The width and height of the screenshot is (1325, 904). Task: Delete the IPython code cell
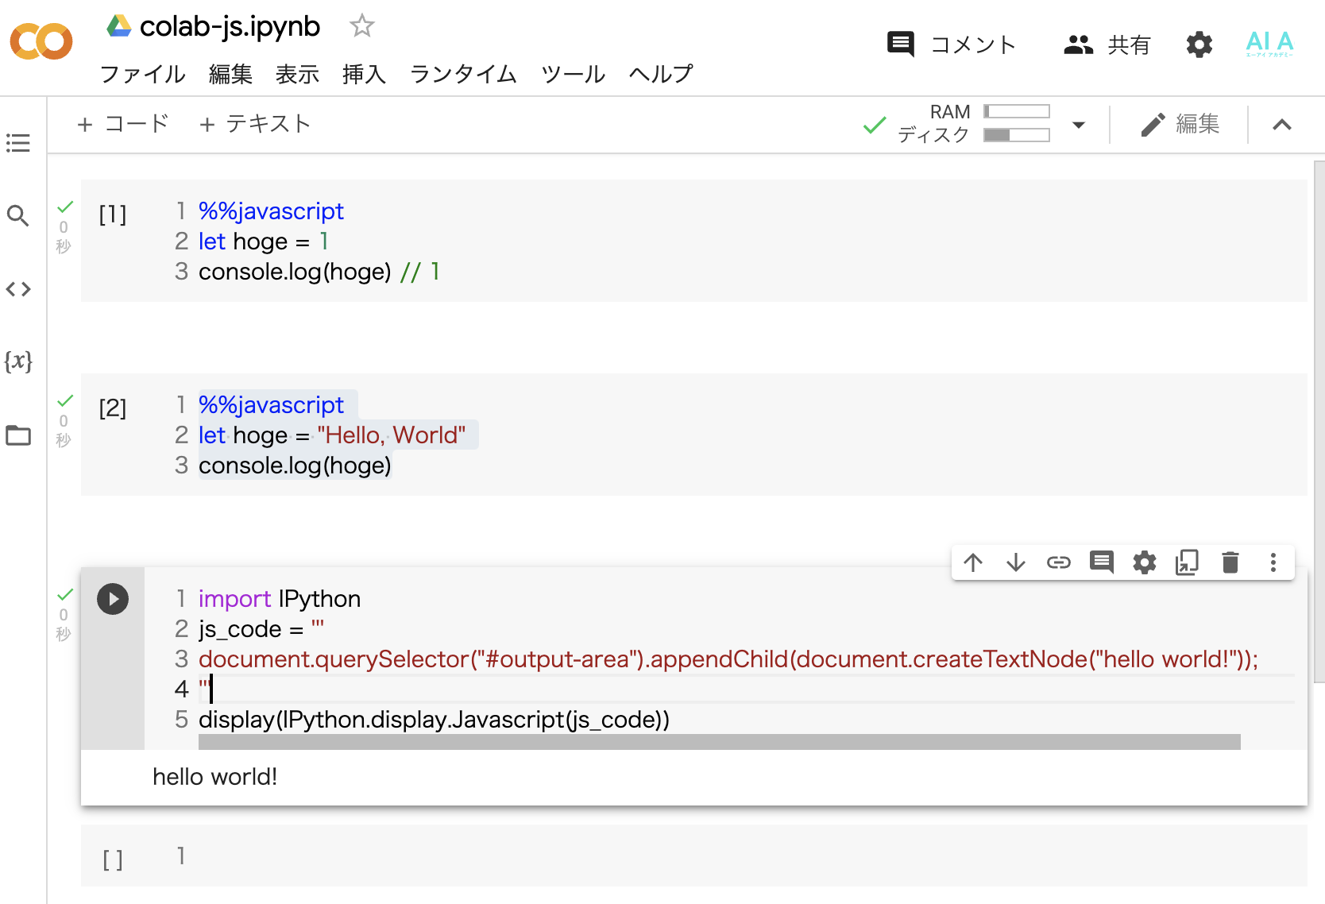point(1230,562)
